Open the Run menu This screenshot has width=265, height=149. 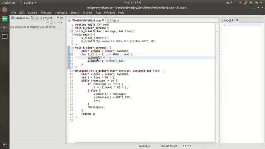[x=98, y=12]
